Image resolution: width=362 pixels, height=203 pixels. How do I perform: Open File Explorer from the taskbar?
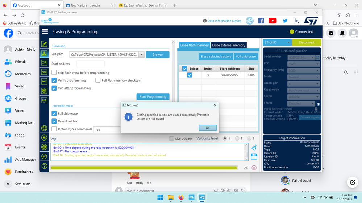(171, 198)
